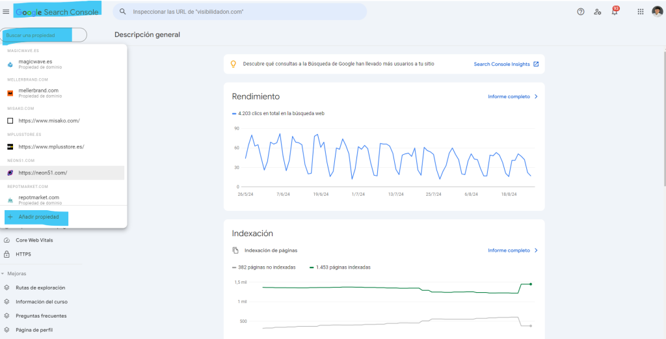
Task: Open the Google apps grid
Action: [640, 12]
